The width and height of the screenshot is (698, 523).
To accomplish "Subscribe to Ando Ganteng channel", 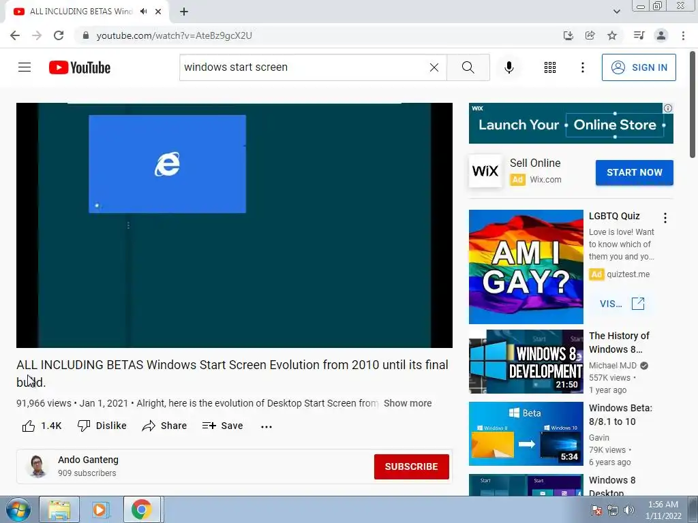I will (411, 466).
